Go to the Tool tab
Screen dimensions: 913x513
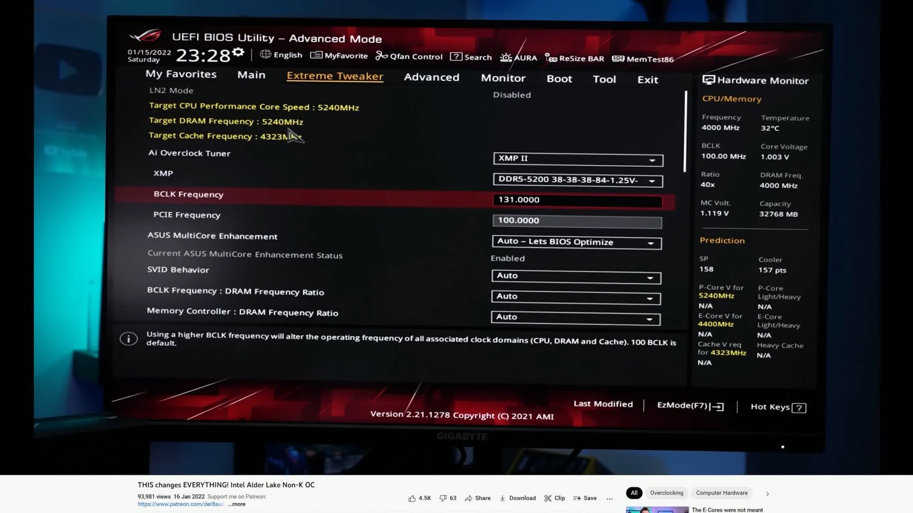tap(604, 80)
